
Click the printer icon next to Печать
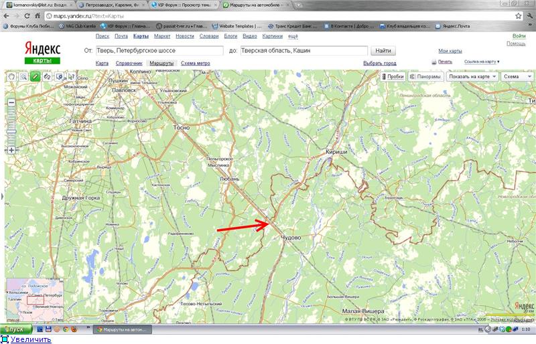coord(433,62)
